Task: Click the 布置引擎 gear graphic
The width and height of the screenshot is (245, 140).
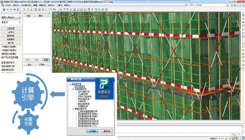Action: tap(28, 122)
